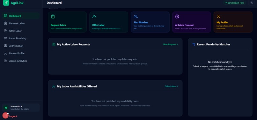
Task: Click the My Active Labor Requests heading
Action: [x=73, y=44]
